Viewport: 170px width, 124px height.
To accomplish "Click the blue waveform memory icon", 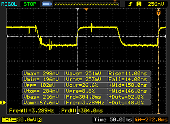I will click(47, 4).
